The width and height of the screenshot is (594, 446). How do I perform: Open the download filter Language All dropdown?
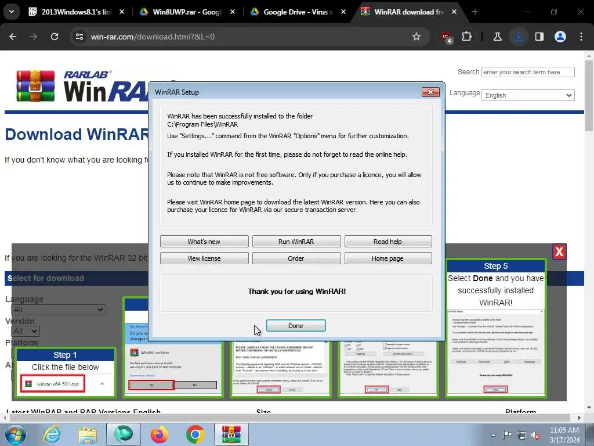pos(59,310)
